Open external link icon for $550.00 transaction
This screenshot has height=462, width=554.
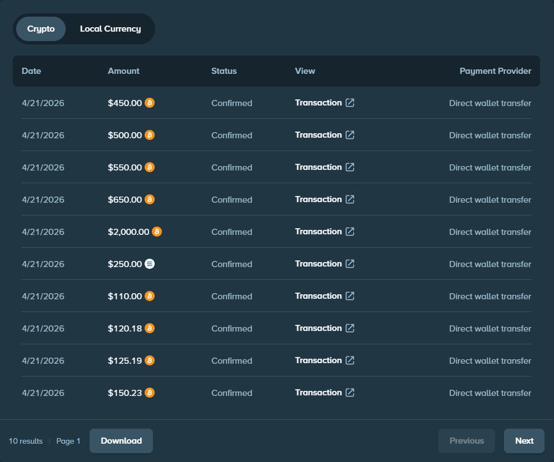point(350,167)
